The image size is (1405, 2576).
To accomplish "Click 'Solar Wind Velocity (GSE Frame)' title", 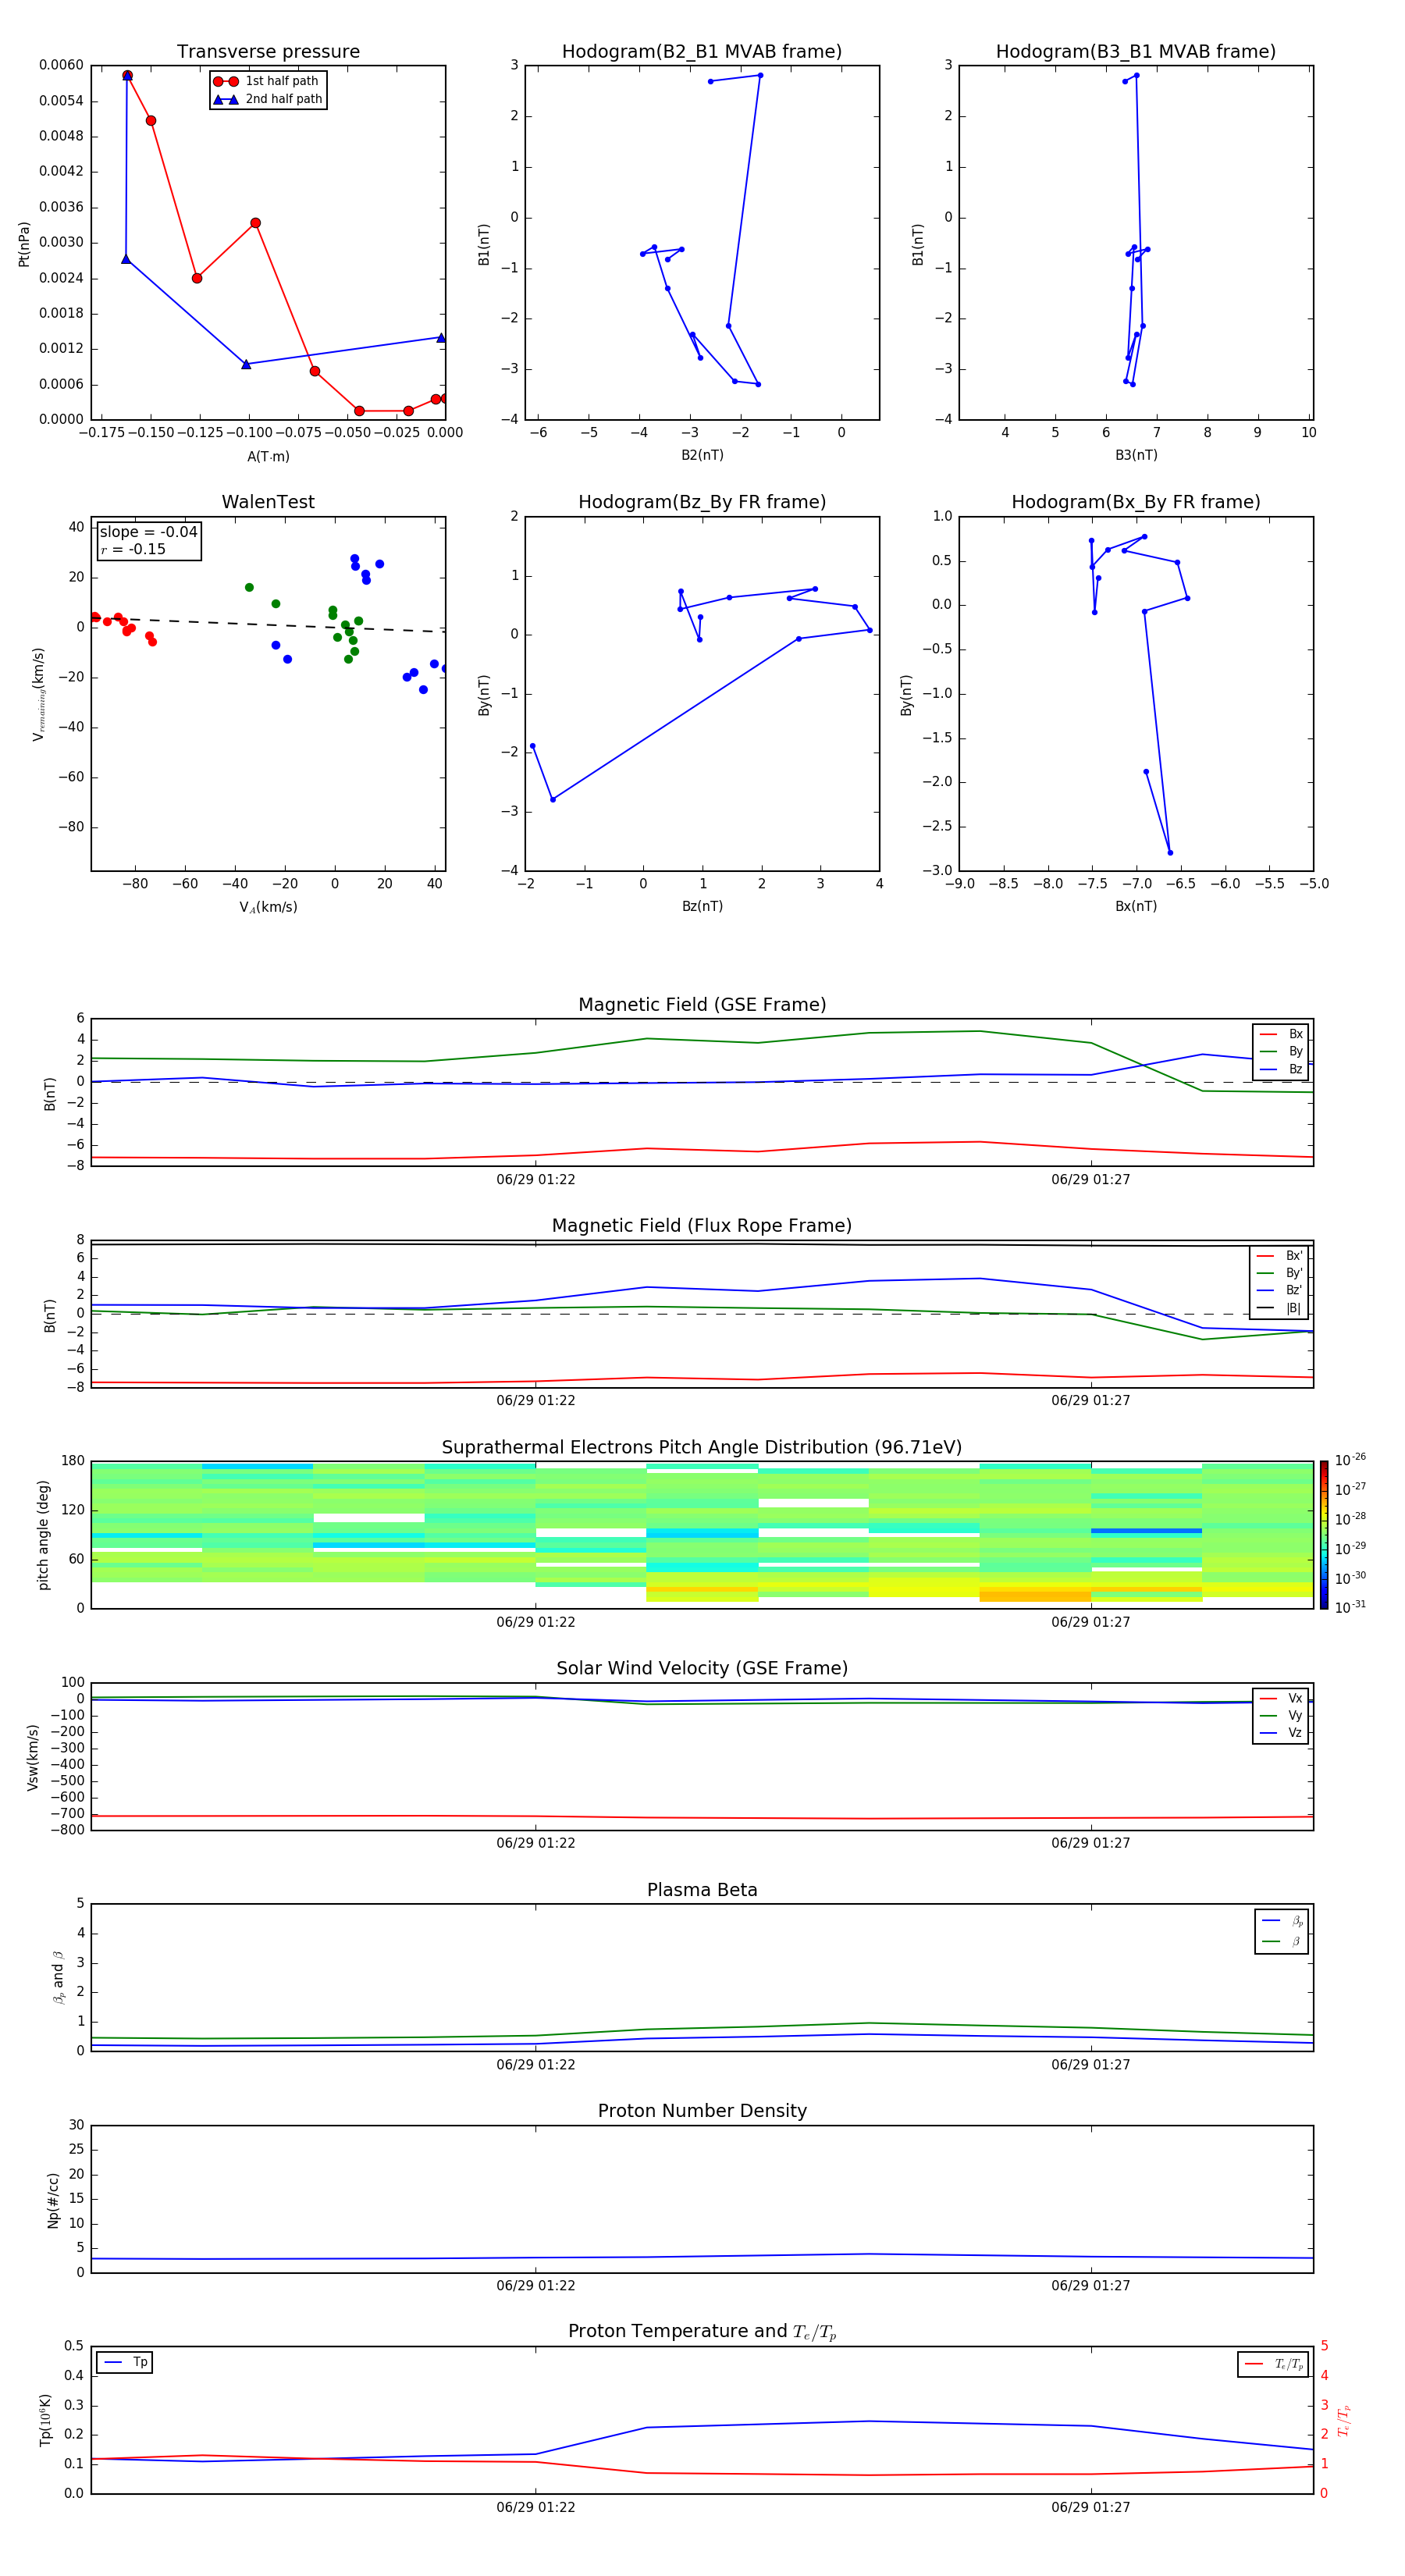I will coord(702,1669).
